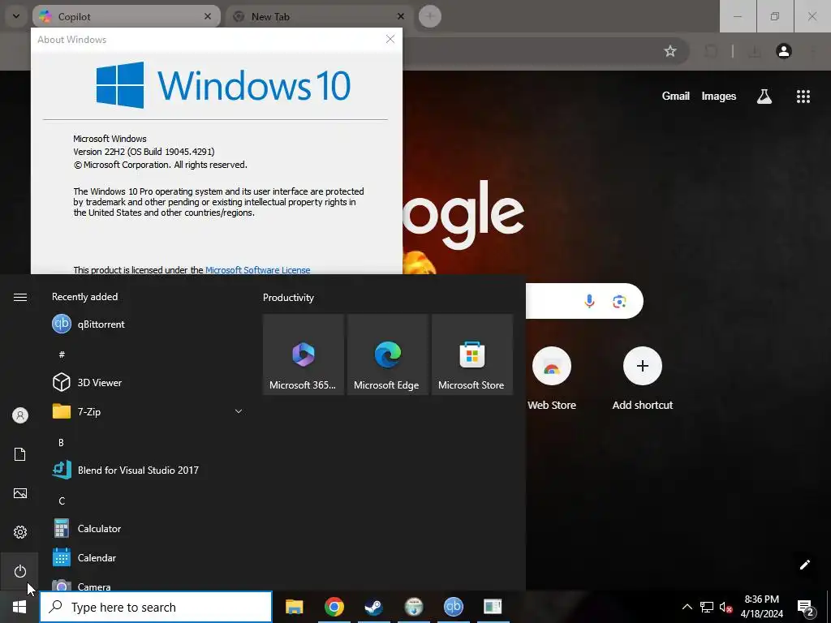
Task: Open Chrome tab search dropdown arrow
Action: coord(16,16)
